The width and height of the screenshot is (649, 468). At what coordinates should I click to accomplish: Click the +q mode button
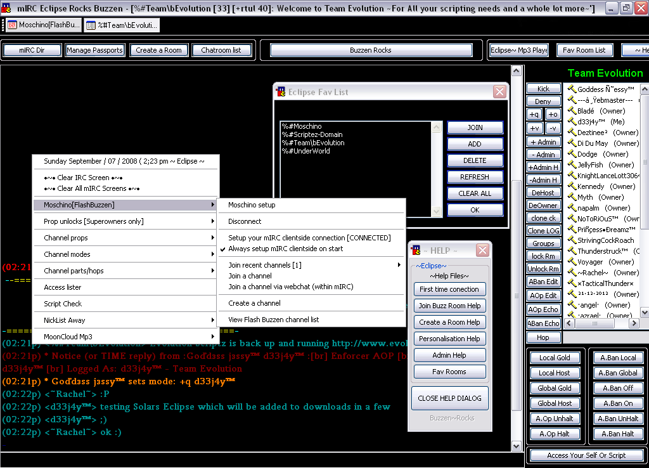point(534,114)
